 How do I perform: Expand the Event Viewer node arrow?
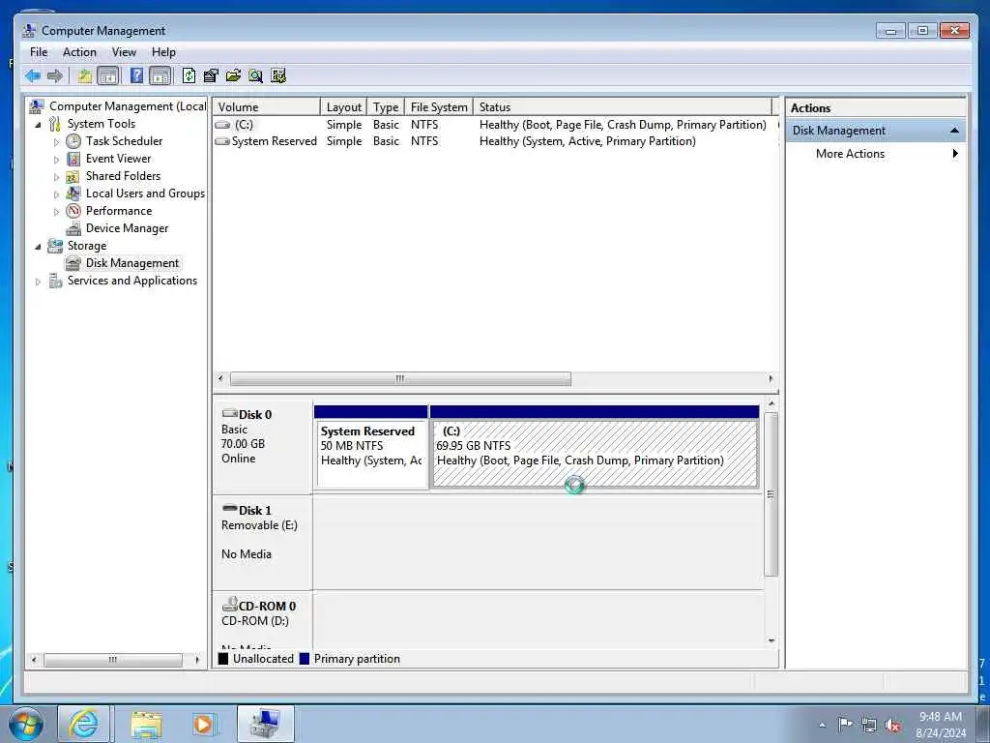[56, 160]
